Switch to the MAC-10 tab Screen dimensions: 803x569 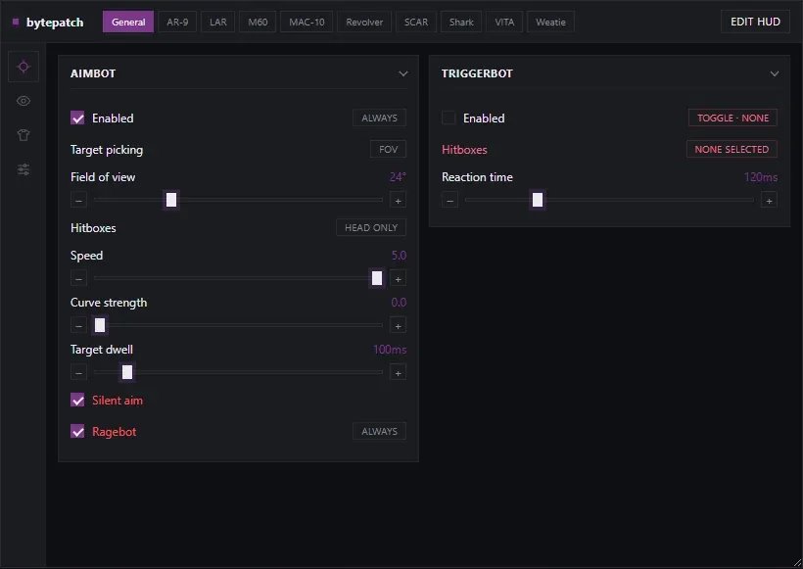(x=307, y=22)
